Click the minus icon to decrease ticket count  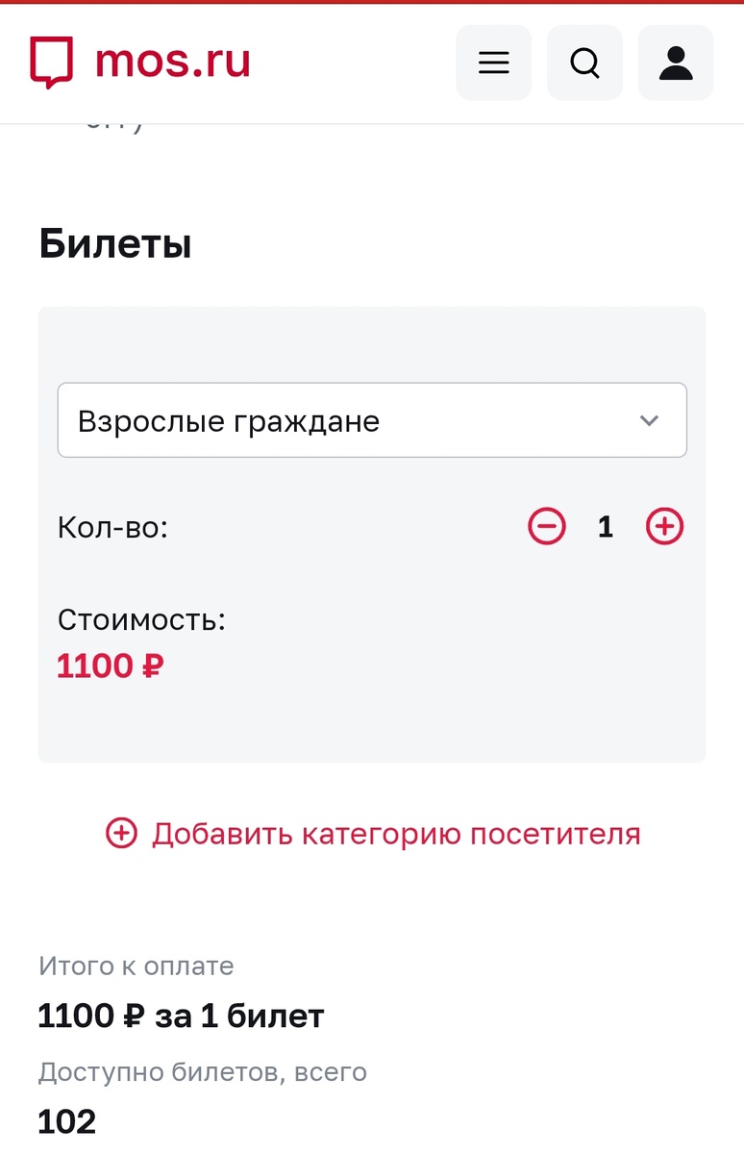point(546,526)
